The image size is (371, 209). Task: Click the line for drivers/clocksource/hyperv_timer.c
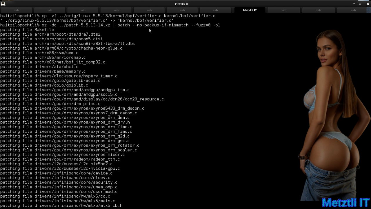pyautogui.click(x=59, y=76)
